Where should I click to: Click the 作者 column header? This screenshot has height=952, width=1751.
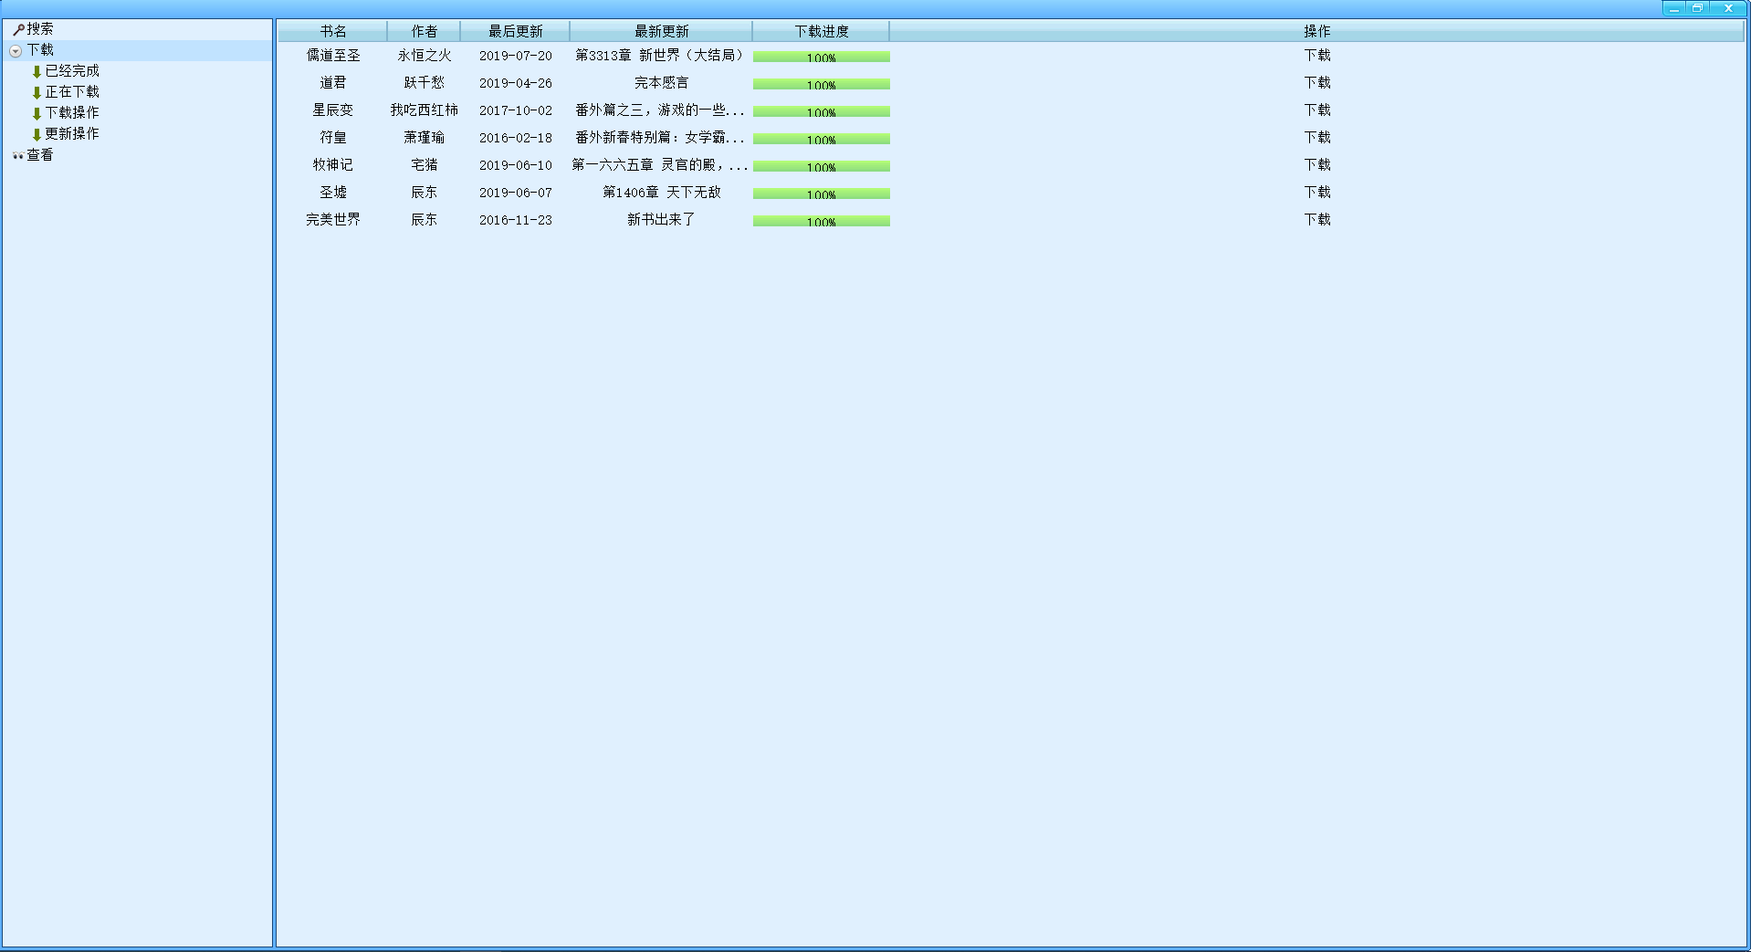click(424, 31)
